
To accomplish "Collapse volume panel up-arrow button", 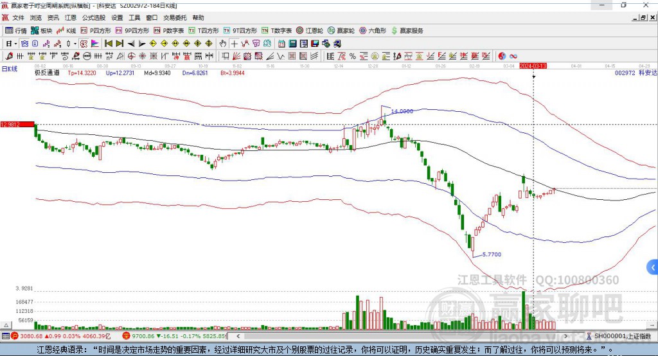I will [x=6, y=325].
